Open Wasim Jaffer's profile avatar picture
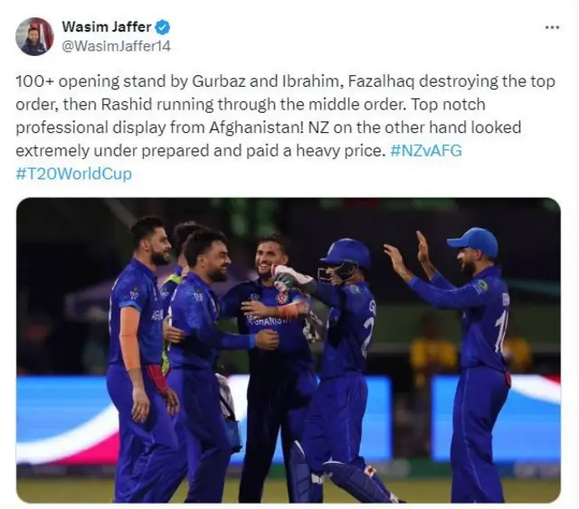The width and height of the screenshot is (579, 509). tap(34, 36)
